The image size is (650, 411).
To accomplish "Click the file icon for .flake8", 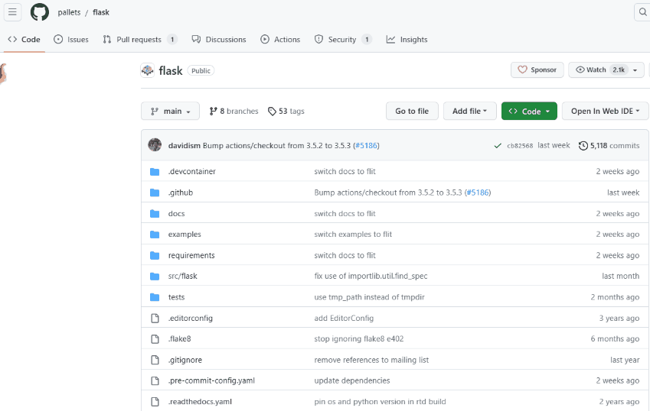I will pos(155,339).
